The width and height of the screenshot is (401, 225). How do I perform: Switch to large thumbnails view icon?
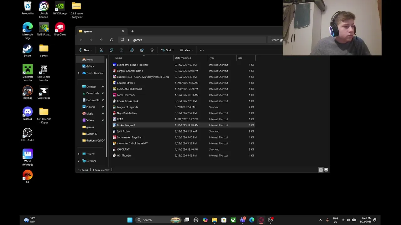point(326,170)
